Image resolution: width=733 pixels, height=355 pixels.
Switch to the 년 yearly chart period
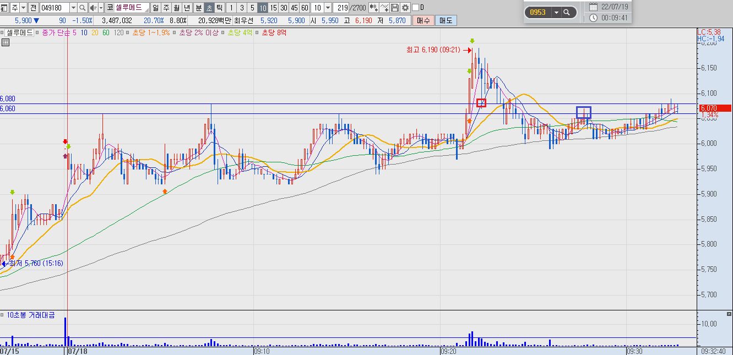[x=187, y=8]
